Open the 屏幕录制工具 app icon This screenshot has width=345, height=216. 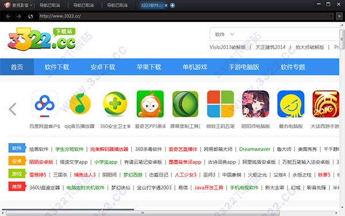pyautogui.click(x=185, y=104)
